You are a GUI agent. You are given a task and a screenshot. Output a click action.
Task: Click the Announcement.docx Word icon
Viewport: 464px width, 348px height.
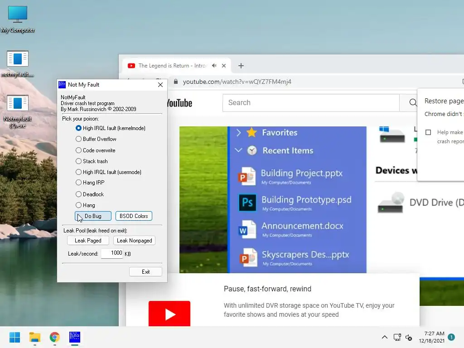click(247, 229)
